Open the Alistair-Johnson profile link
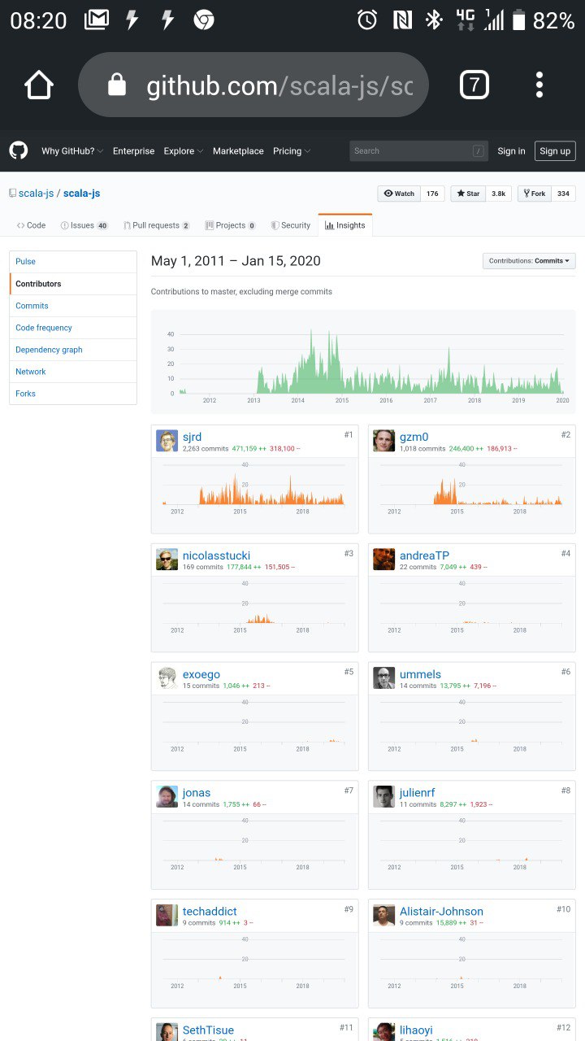The height and width of the screenshot is (1041, 585). (441, 912)
